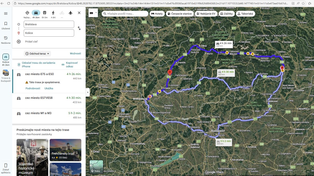Viewport: 314px width, 176px height.
Task: Swap start and destination with reverse arrows
Action: [x=79, y=28]
